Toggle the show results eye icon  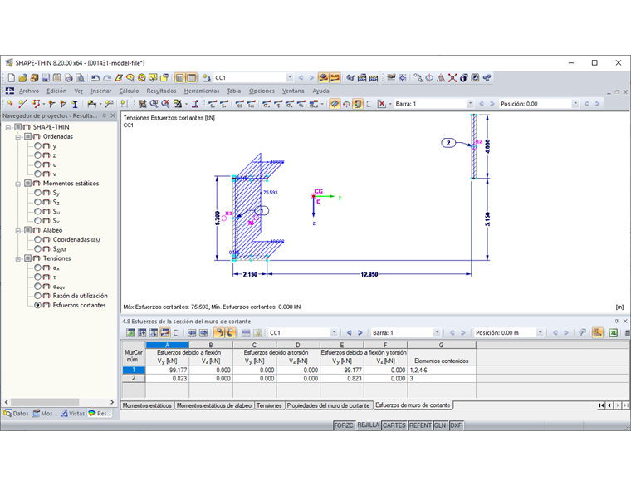pyautogui.click(x=323, y=78)
